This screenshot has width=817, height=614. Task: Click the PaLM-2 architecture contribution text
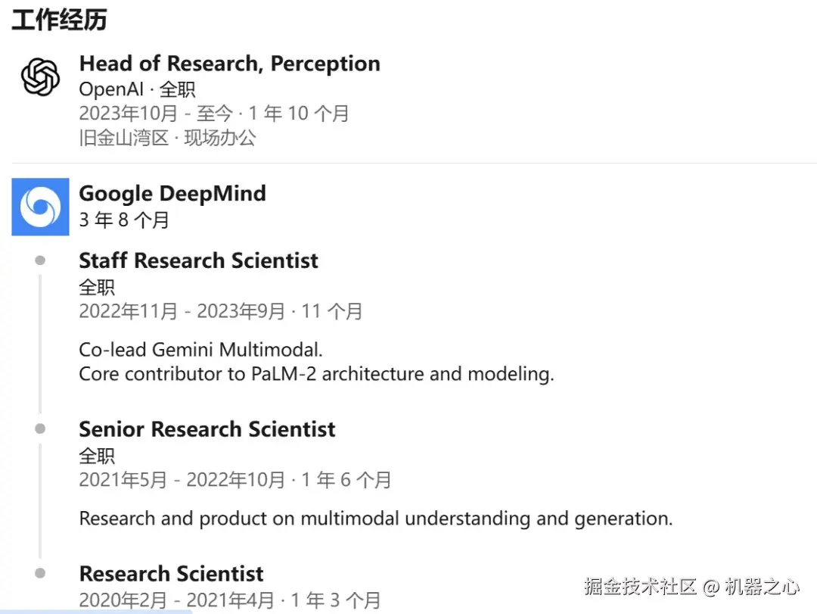tap(317, 373)
